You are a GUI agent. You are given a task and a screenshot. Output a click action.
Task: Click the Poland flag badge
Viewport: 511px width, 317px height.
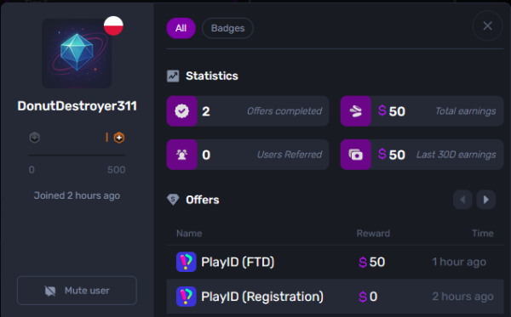(x=113, y=25)
